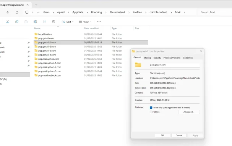Close the pop.gmail-1.com Properties dialog
Viewport: 232px width, 146px height.
pos(201,51)
